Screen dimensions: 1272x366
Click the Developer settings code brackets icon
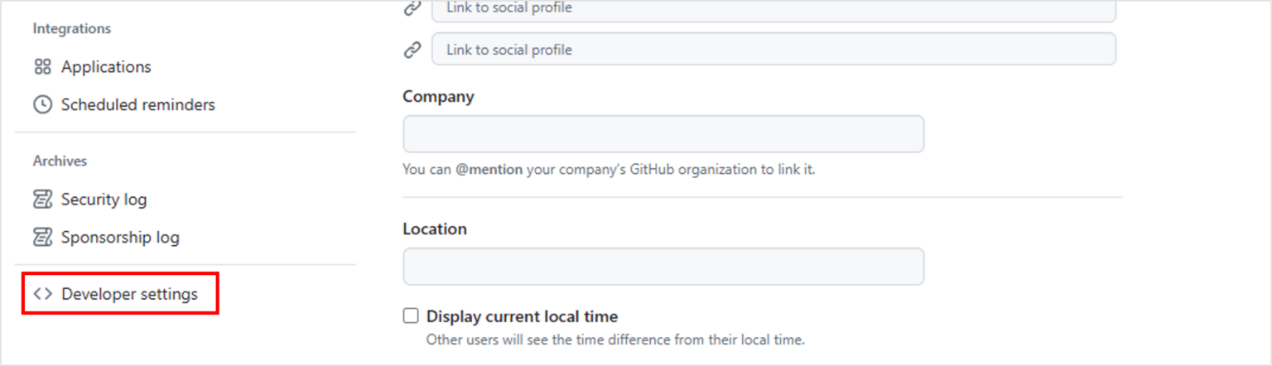point(42,294)
